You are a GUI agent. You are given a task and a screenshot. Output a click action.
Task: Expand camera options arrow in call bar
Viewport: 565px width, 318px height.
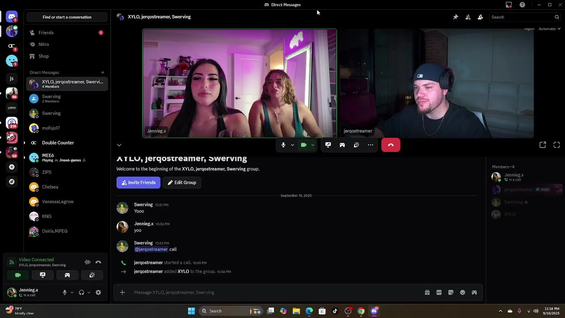point(313,145)
